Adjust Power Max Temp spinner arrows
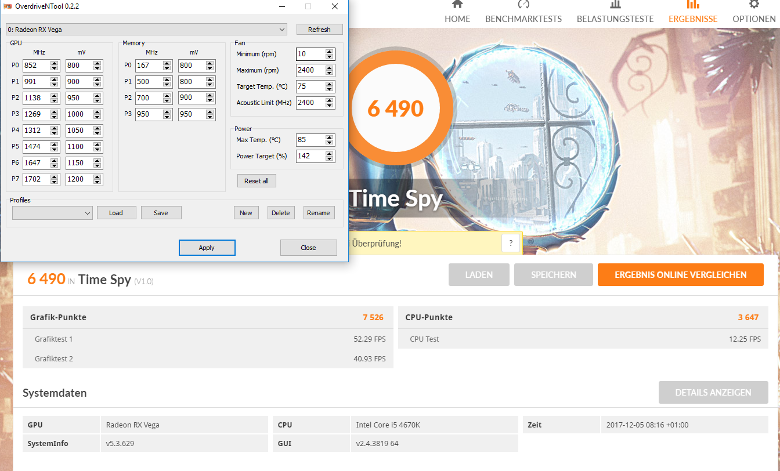780x471 pixels. 330,140
